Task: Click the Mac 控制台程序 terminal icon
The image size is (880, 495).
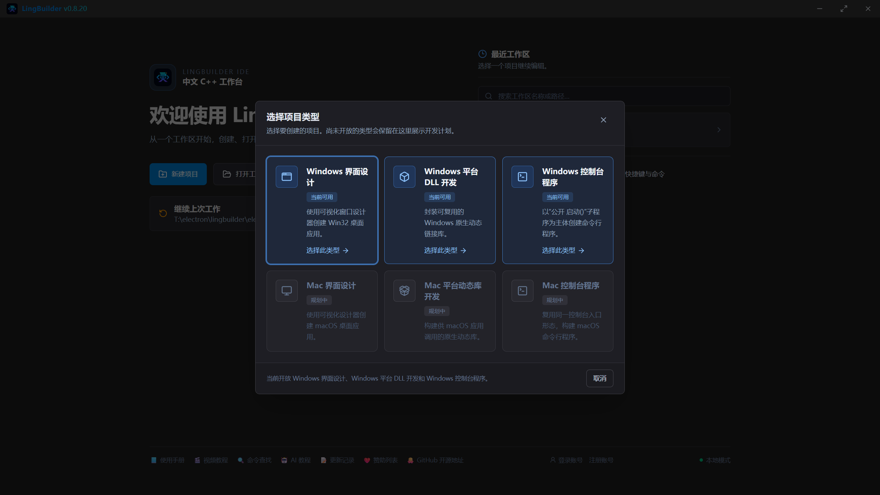Action: [522, 291]
